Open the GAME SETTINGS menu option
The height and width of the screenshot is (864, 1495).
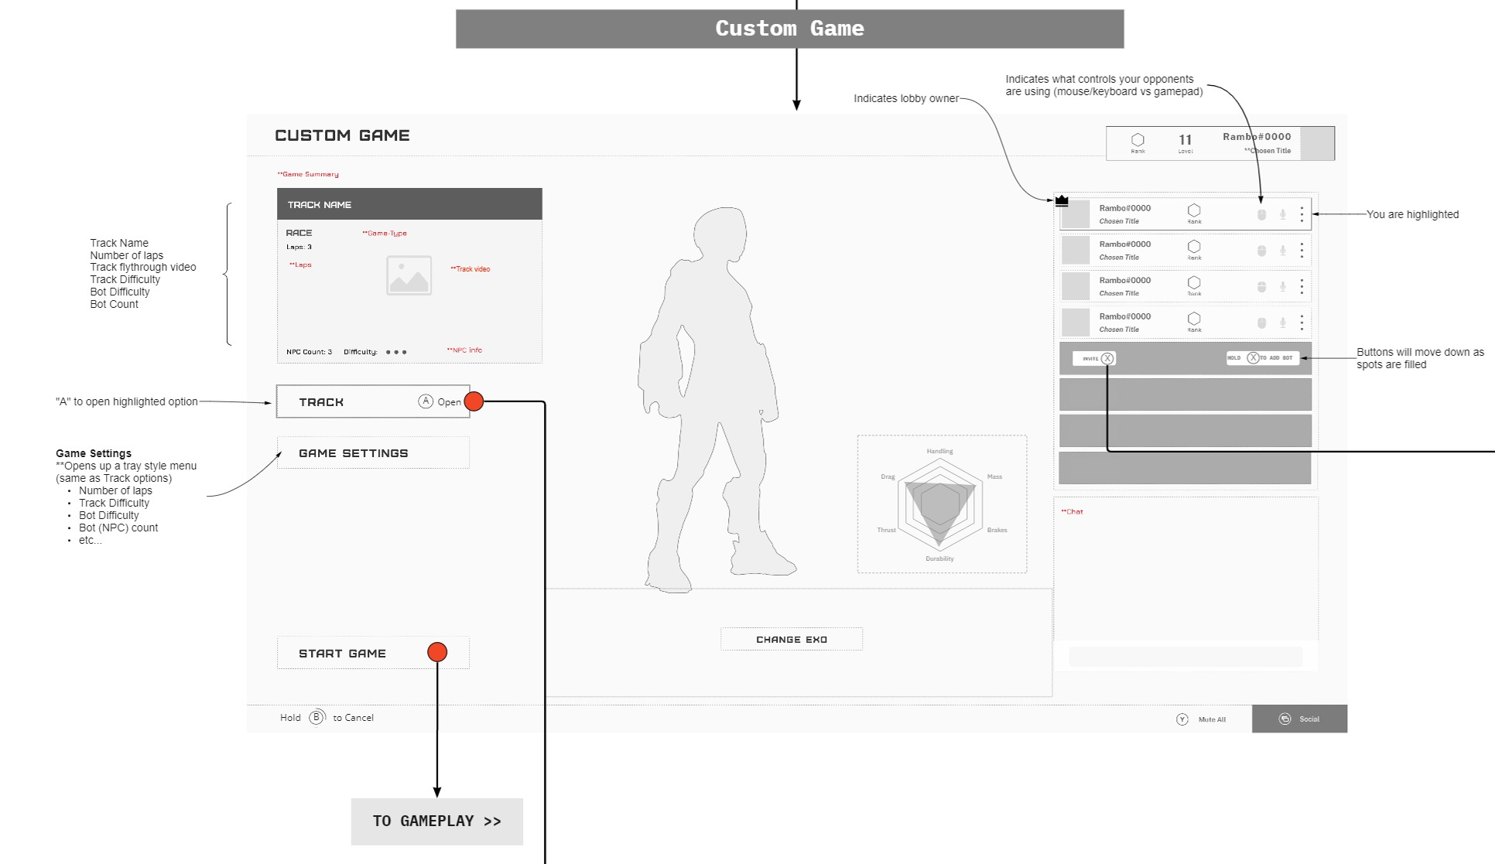[373, 453]
